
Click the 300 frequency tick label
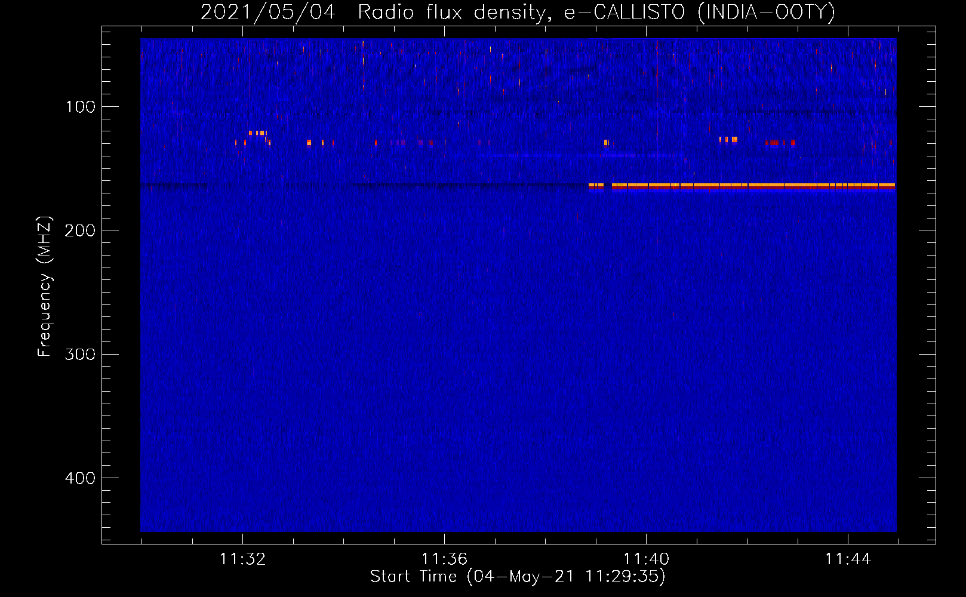(80, 355)
